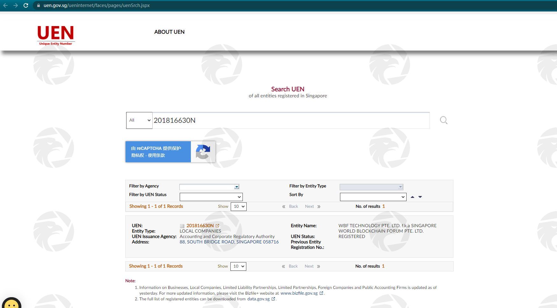Click the top Next pagination link
This screenshot has width=557, height=308.
click(309, 206)
